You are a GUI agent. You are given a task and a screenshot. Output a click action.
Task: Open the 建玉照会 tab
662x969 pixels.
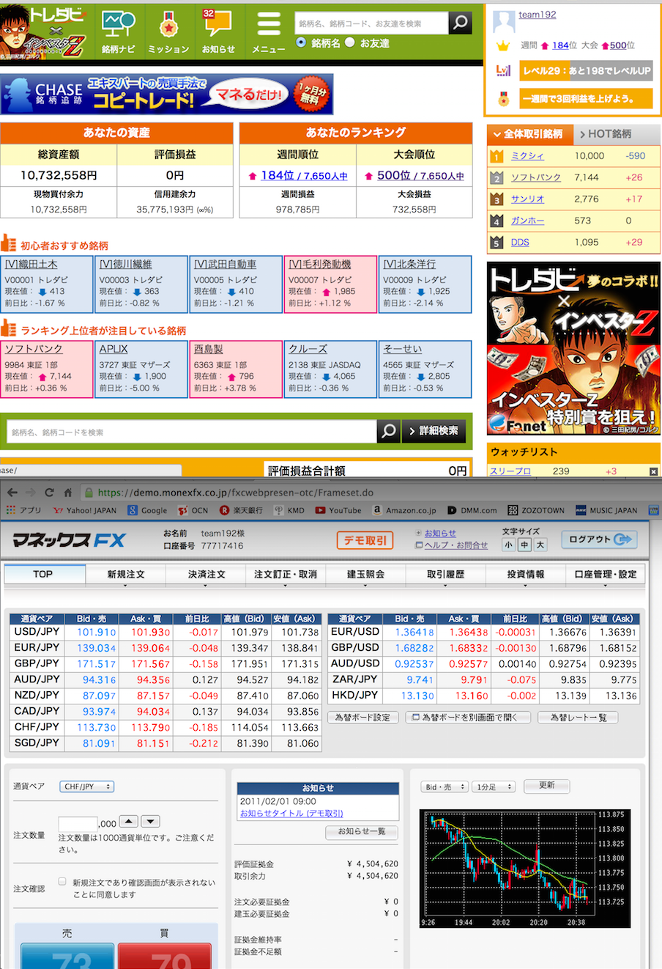pyautogui.click(x=365, y=574)
